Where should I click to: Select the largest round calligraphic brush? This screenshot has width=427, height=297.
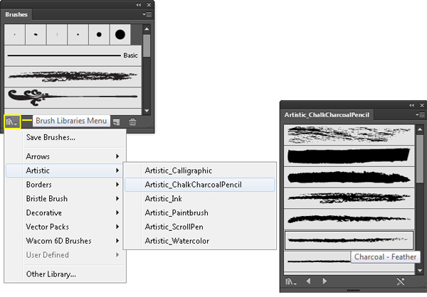[x=120, y=35]
